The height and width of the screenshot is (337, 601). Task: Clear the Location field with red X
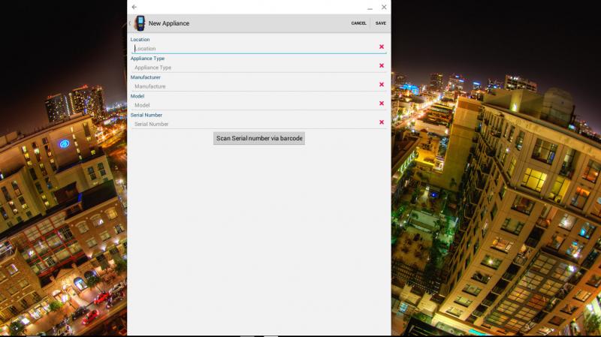(382, 47)
